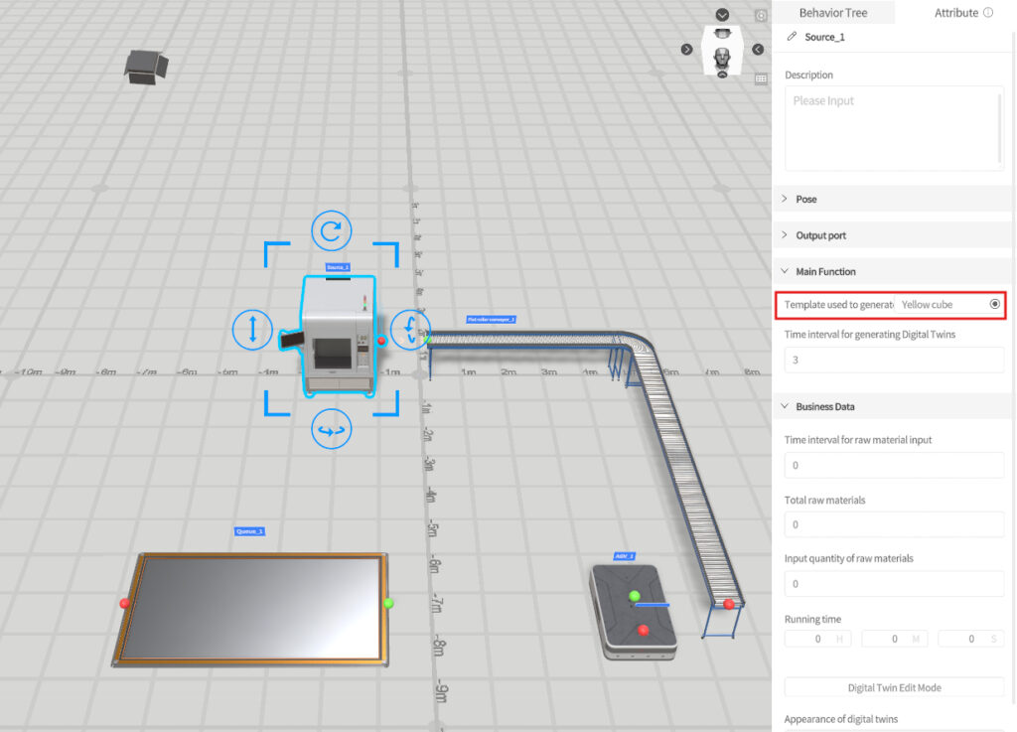Click the red port at the conveyor's end
Viewport: 1017px width, 732px height.
[729, 604]
